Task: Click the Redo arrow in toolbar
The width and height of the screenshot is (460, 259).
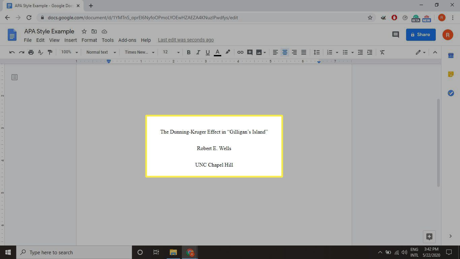Action: coord(22,52)
